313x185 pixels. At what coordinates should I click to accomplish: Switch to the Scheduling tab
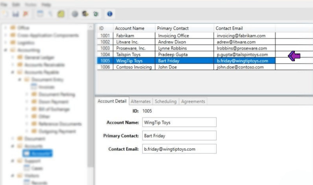(166, 102)
